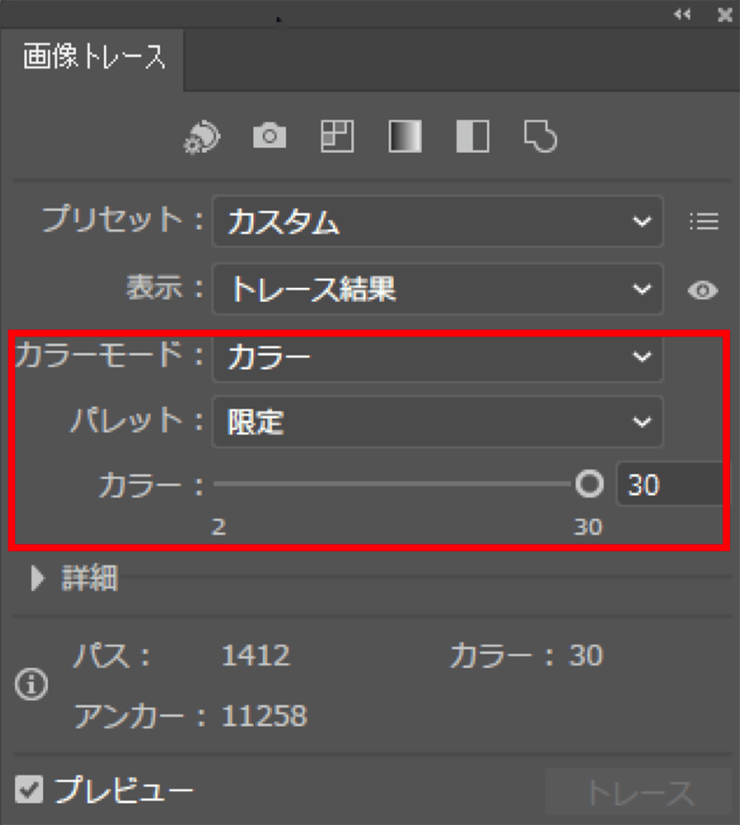Open the プリセット dropdown showing カスタム
Viewport: 740px width, 825px height.
(437, 221)
